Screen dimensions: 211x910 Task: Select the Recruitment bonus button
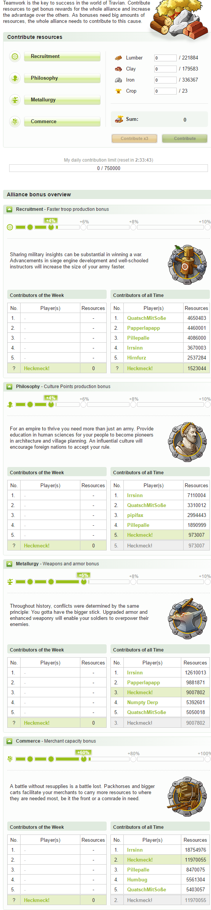point(62,56)
